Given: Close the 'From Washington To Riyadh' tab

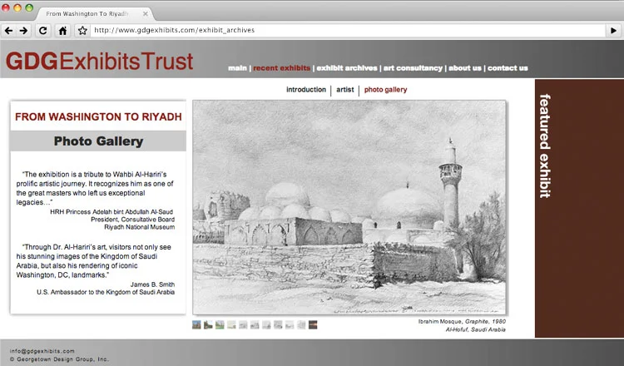Looking at the screenshot, I should (x=146, y=13).
